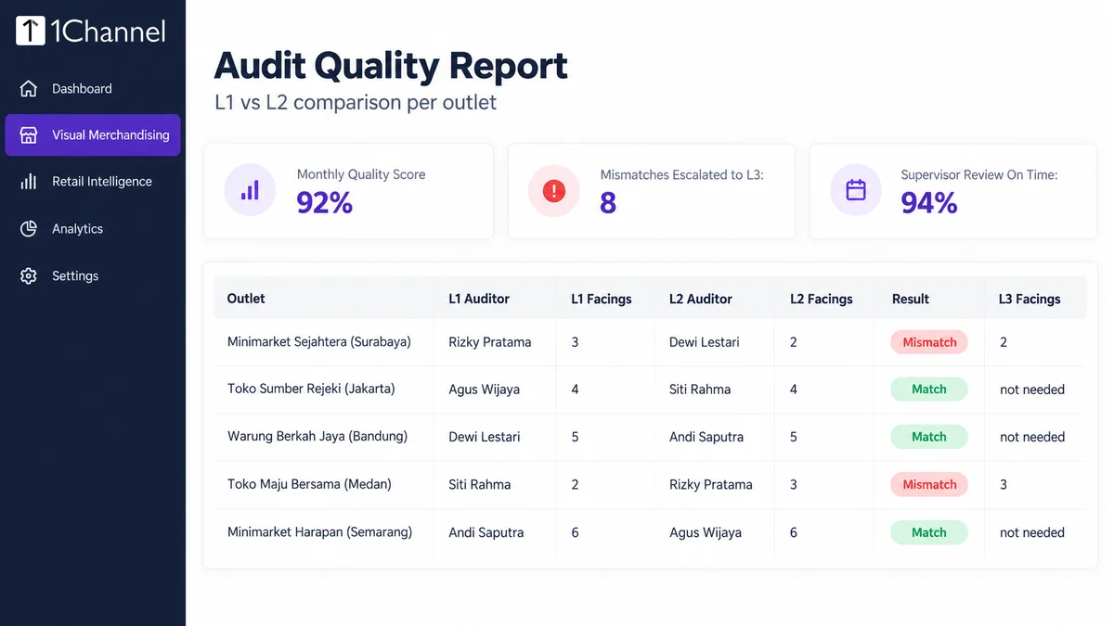This screenshot has width=1114, height=626.
Task: Click the Supervisor Review On Time label
Action: pyautogui.click(x=979, y=174)
